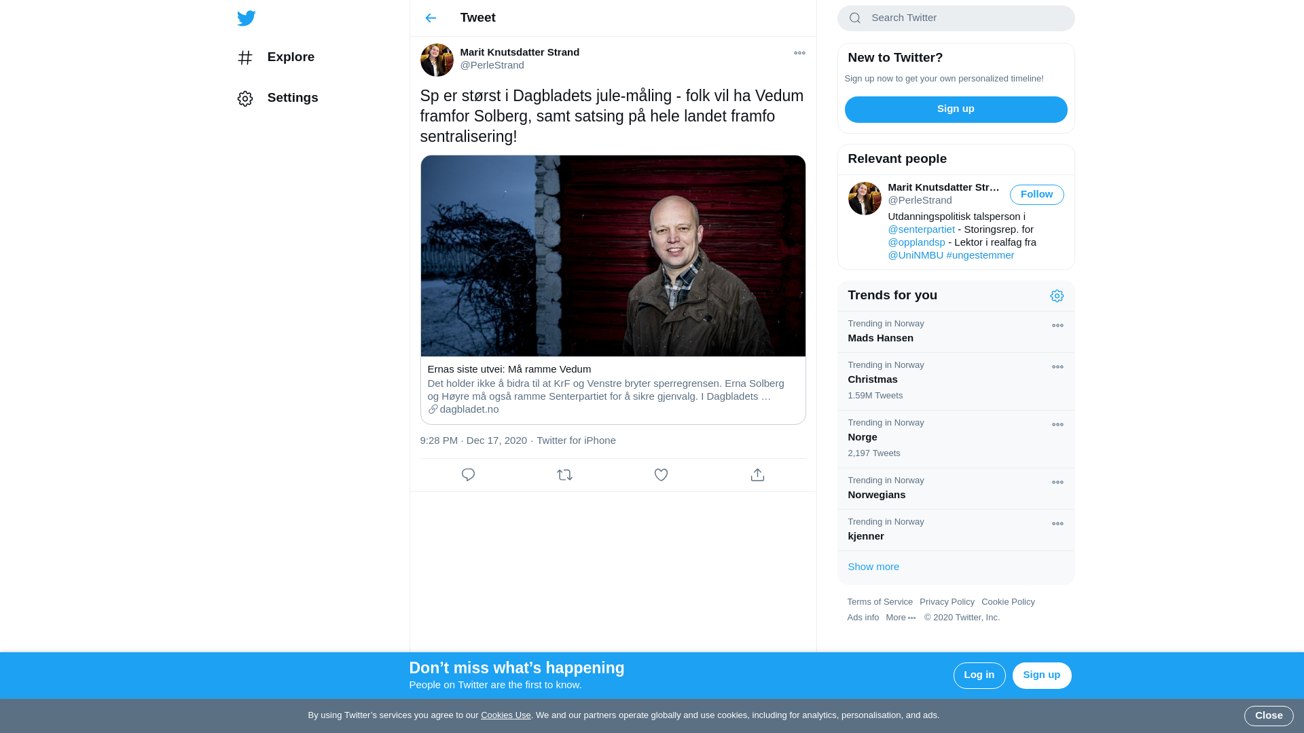Open the tweet's more options menu
This screenshot has width=1304, height=733.
click(x=799, y=53)
